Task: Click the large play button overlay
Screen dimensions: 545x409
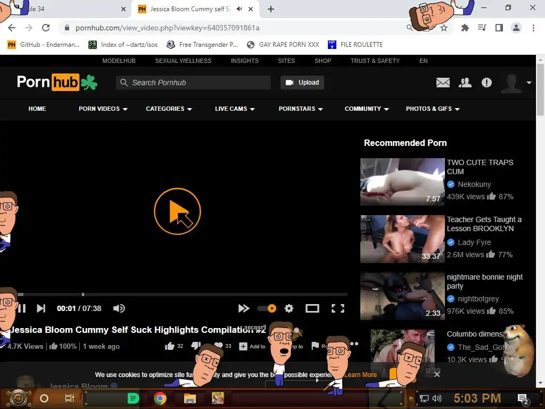Action: (177, 211)
